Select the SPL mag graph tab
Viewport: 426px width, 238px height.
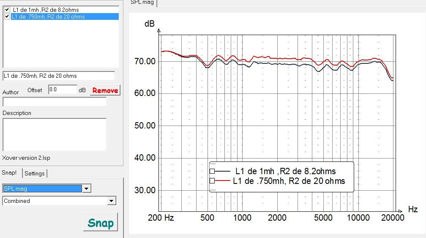click(x=142, y=3)
